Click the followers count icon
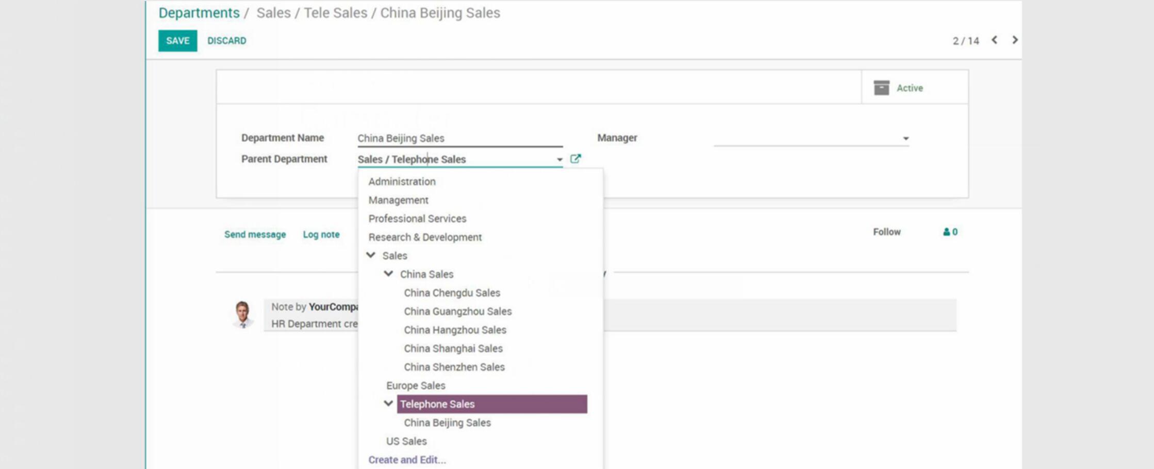This screenshot has height=469, width=1154. click(950, 232)
